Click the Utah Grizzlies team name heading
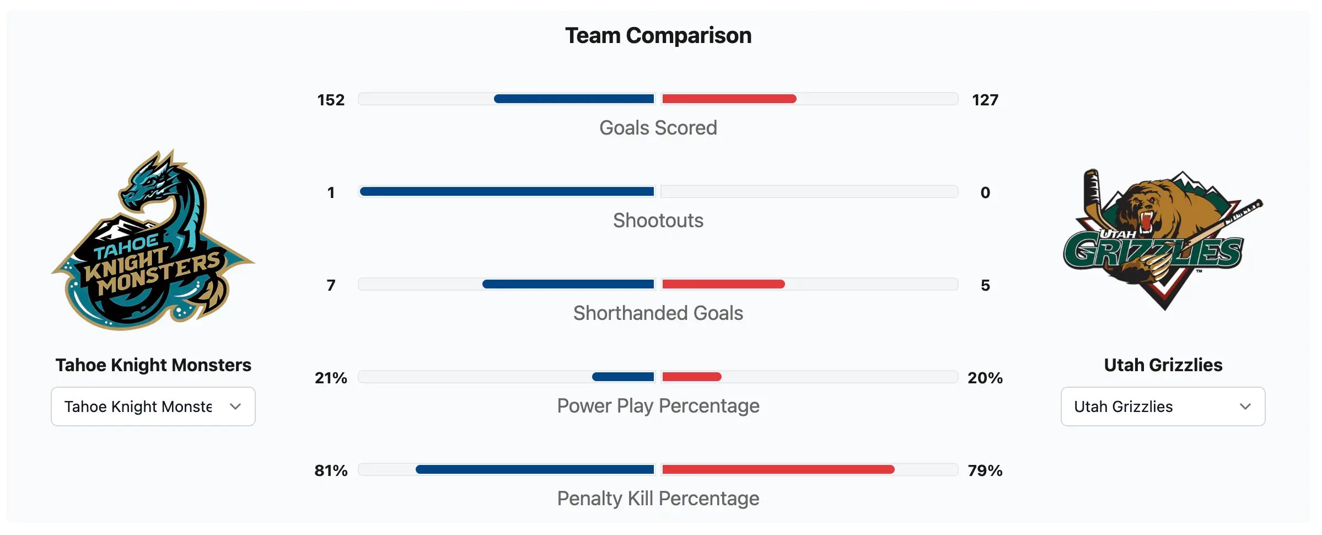Viewport: 1322px width, 535px height. pos(1163,365)
